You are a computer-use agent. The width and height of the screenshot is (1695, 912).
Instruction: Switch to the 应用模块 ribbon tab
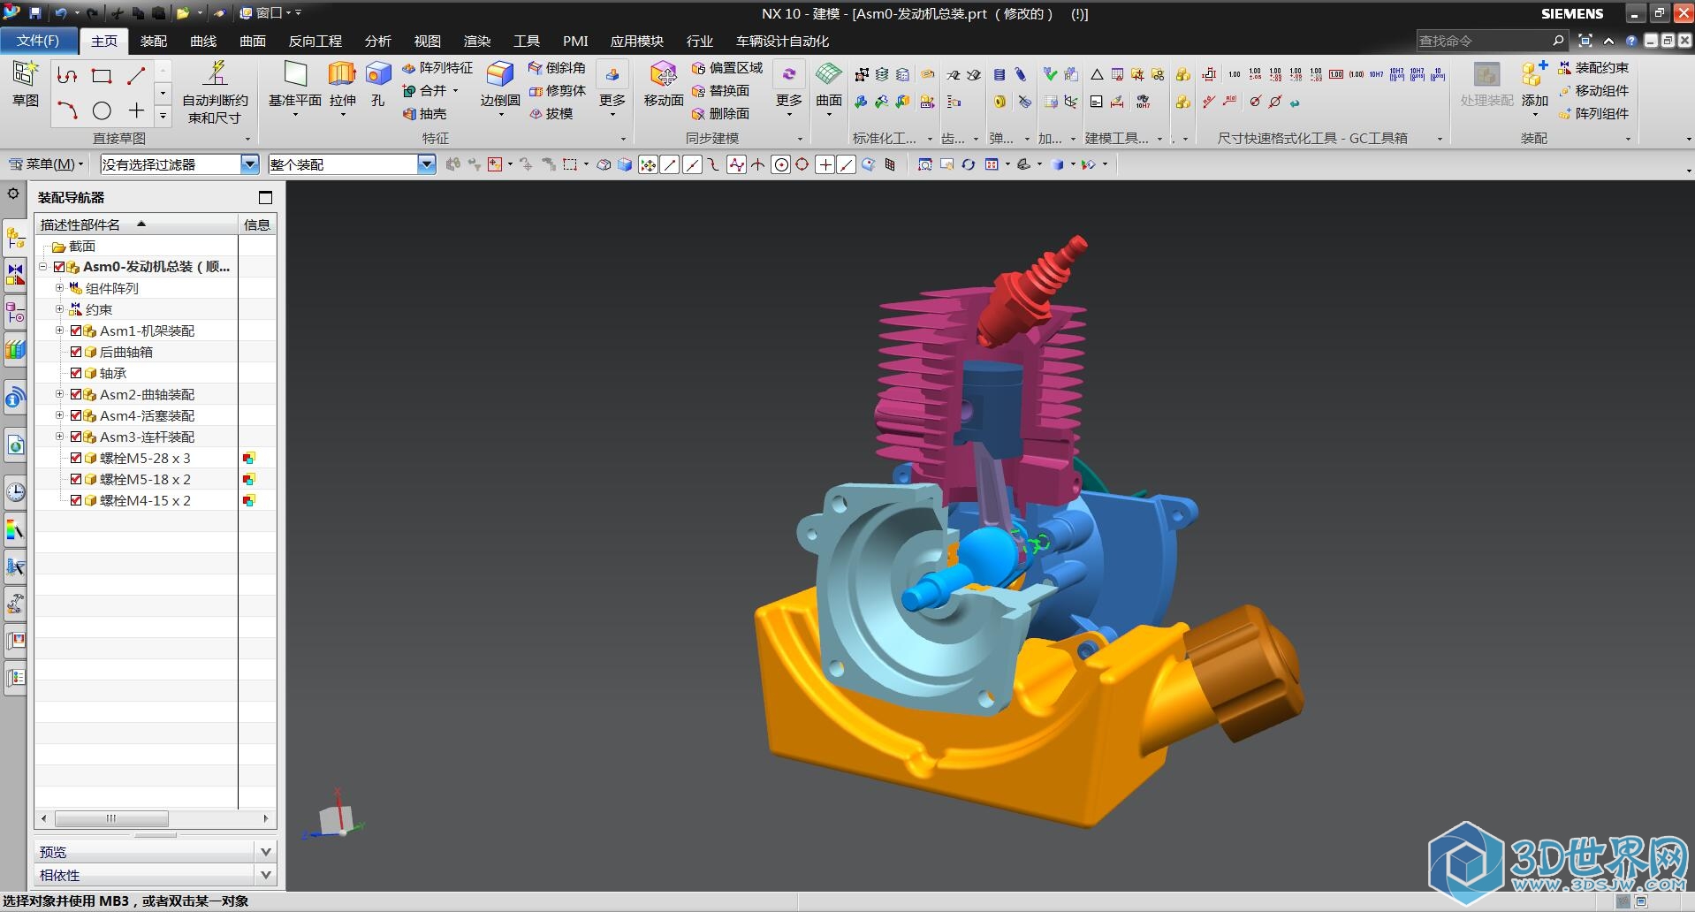click(x=637, y=42)
